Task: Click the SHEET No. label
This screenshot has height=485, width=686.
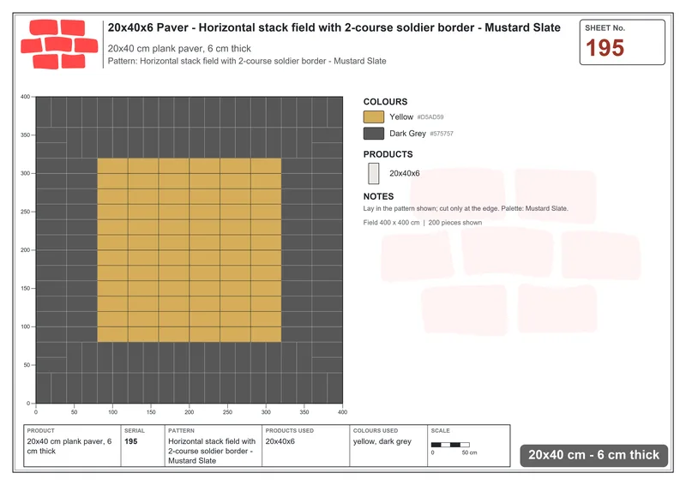Action: 605,28
